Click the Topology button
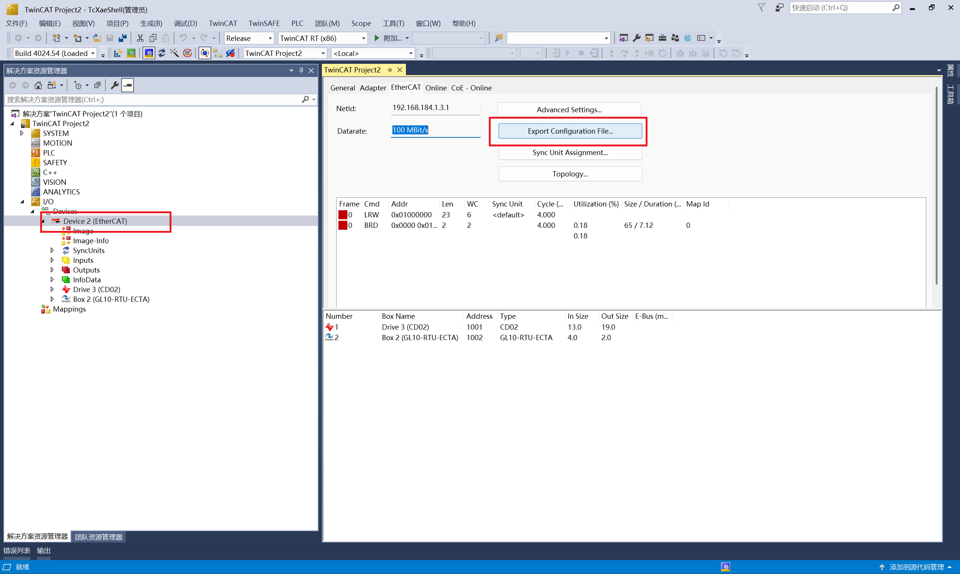The height and width of the screenshot is (574, 960). point(570,174)
